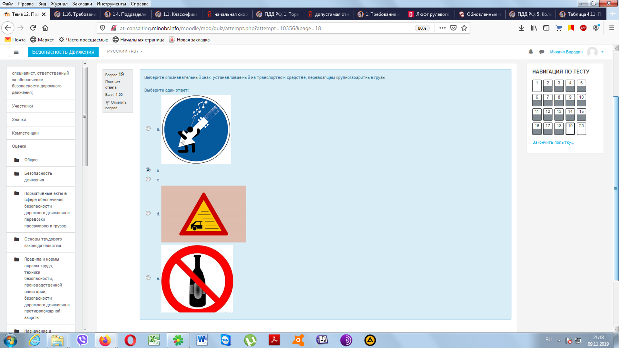Click the page vertical scrollbar thumb
This screenshot has width=619, height=348.
click(x=616, y=188)
